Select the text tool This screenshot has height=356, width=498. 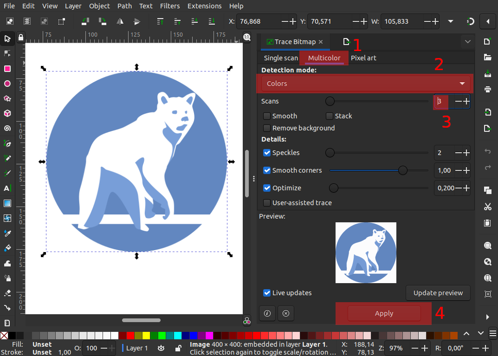coord(7,188)
